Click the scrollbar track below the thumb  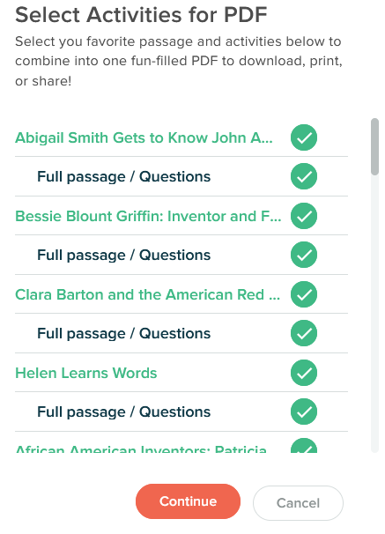[374, 314]
